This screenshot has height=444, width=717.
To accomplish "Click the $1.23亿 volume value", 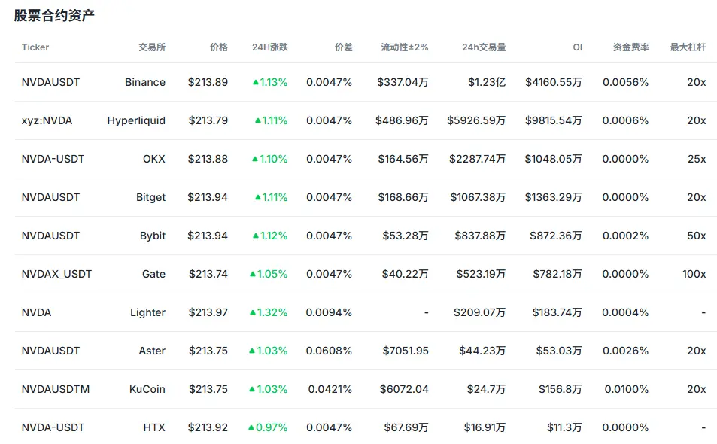I will coord(487,82).
